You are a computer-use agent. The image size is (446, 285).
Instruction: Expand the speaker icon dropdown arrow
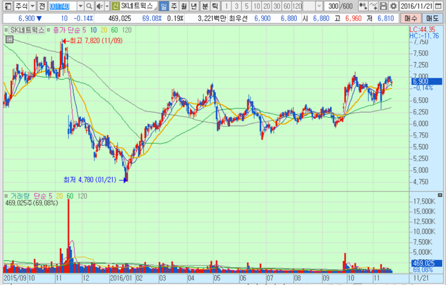pyautogui.click(x=106, y=6)
